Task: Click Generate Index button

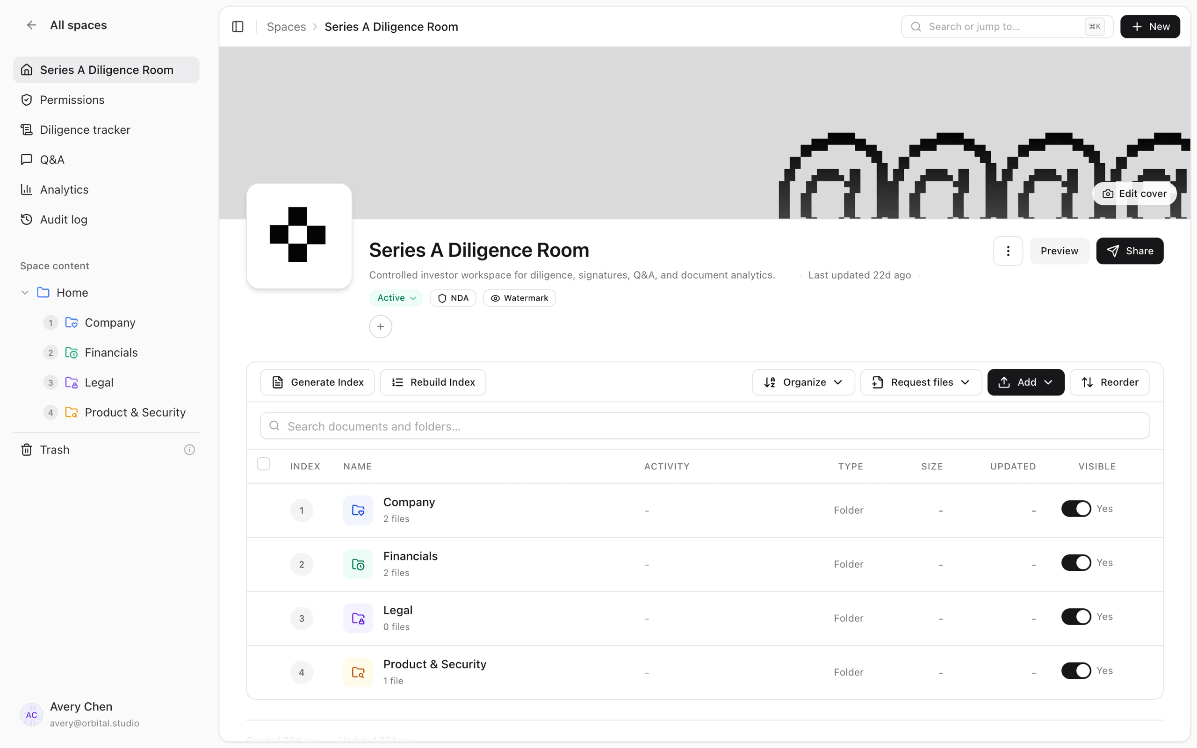Action: point(317,382)
